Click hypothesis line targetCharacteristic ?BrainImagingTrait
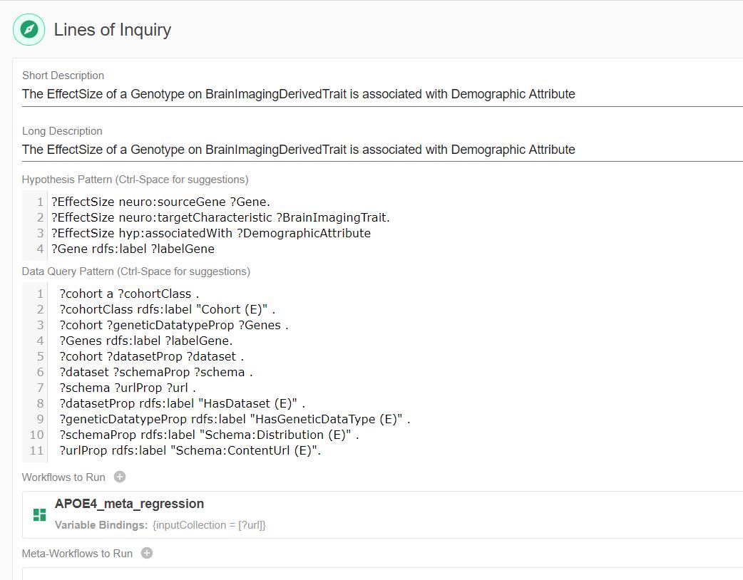This screenshot has height=580, width=743. 220,217
